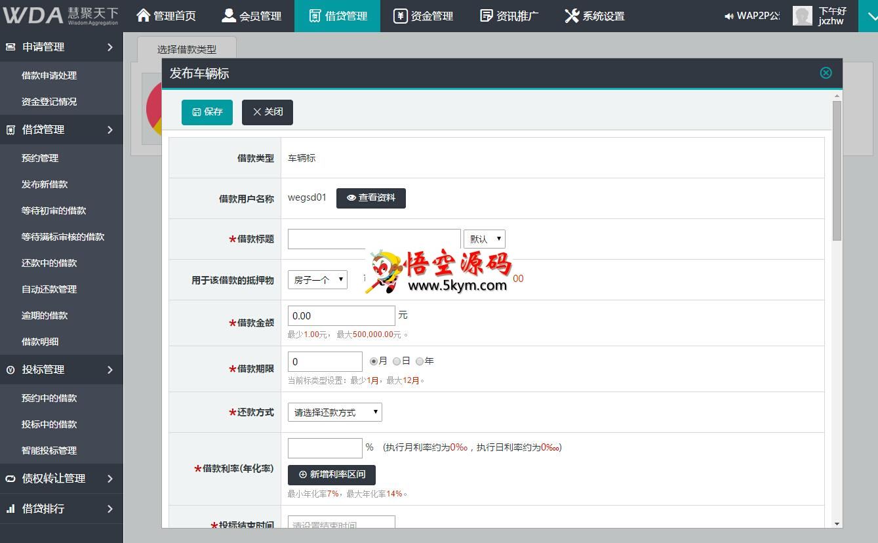Open the 默认 title style dropdown
878x543 pixels.
coord(485,239)
